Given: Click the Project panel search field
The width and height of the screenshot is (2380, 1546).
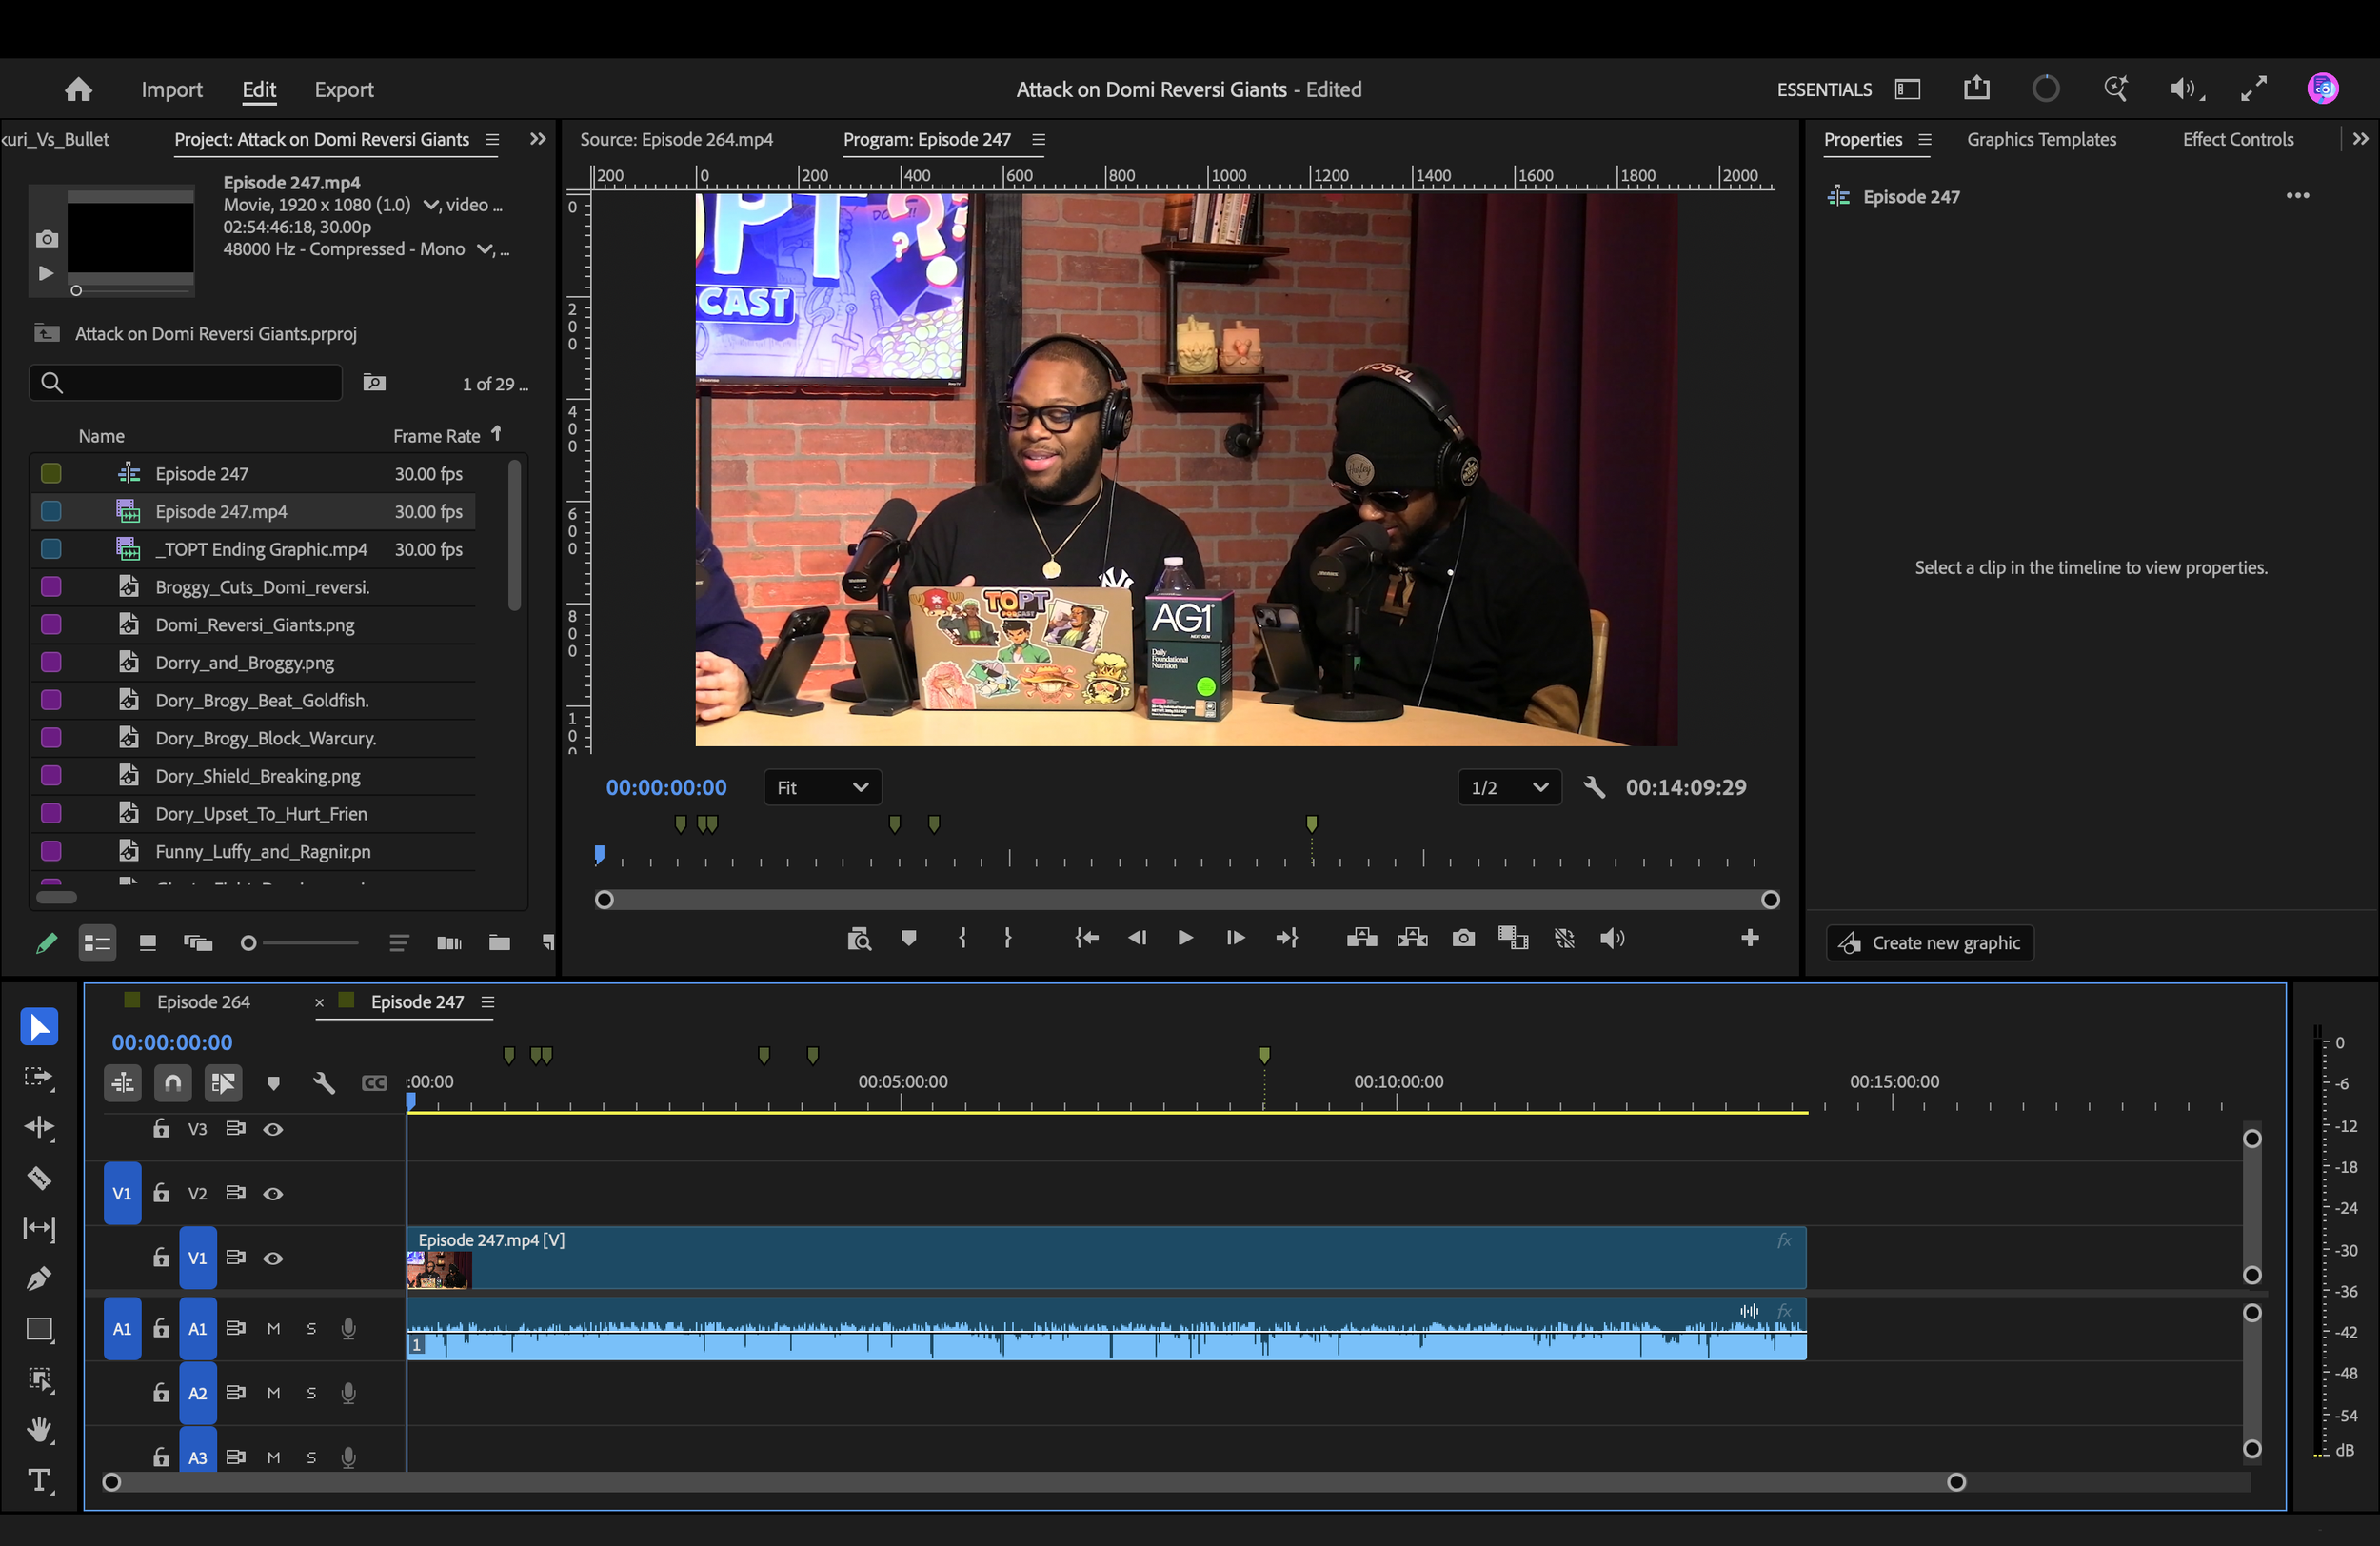Looking at the screenshot, I should point(186,383).
